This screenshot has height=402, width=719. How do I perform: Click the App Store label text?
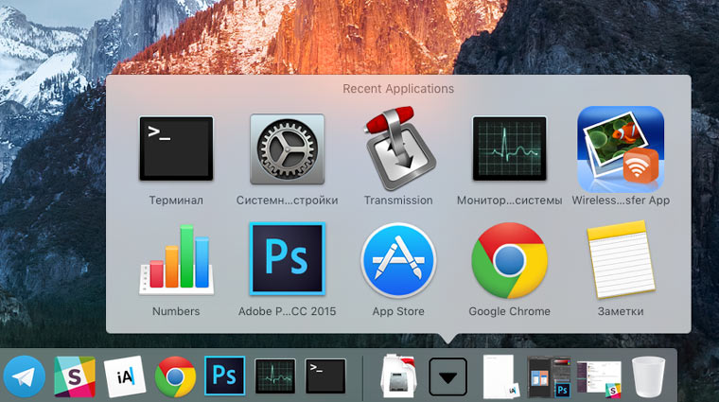(x=398, y=311)
